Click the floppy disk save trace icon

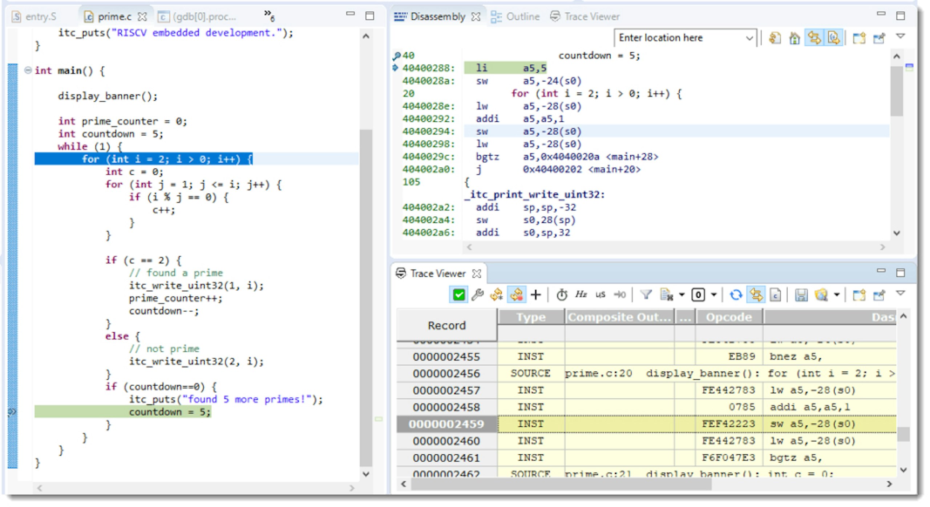coord(801,294)
